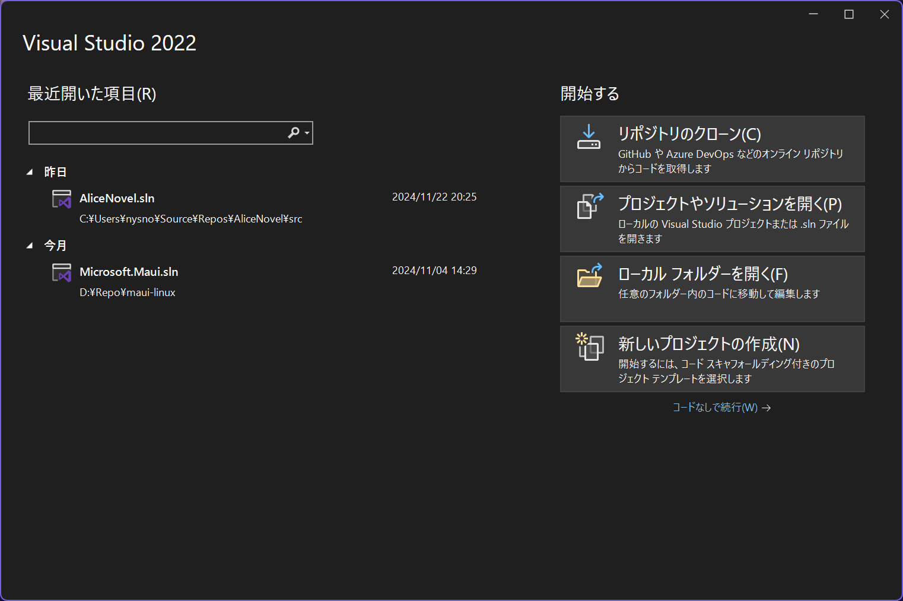
Task: Click inside the recent items search field
Action: click(x=154, y=133)
